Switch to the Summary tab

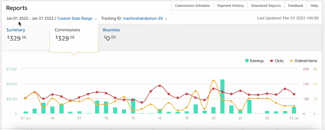(x=16, y=30)
